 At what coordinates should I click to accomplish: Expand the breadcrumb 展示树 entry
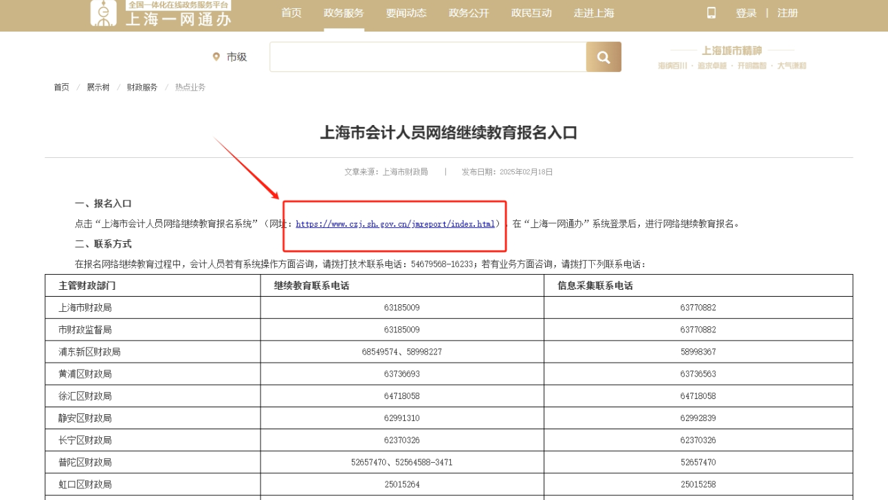(96, 87)
